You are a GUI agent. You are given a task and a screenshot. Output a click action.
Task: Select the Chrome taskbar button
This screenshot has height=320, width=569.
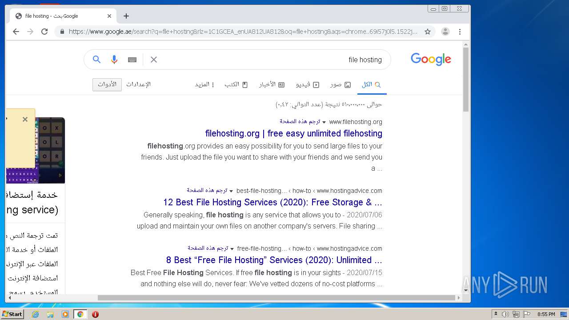tap(80, 314)
